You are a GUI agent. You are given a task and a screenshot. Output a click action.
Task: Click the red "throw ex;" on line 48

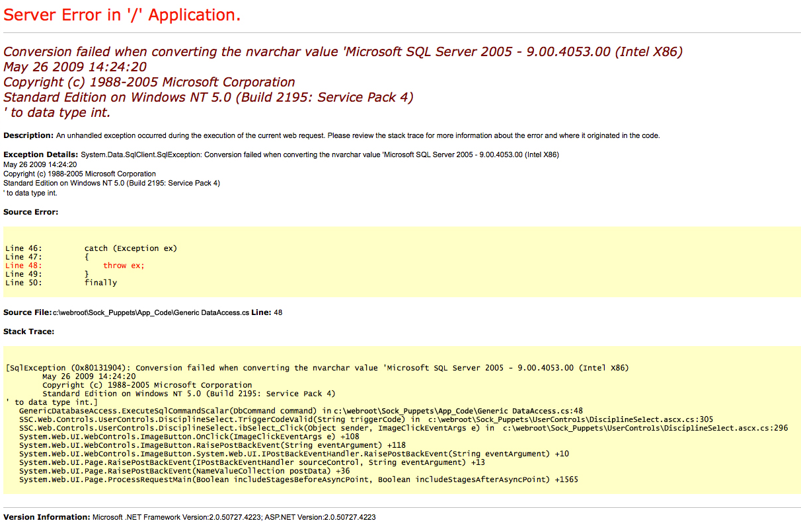coord(123,265)
